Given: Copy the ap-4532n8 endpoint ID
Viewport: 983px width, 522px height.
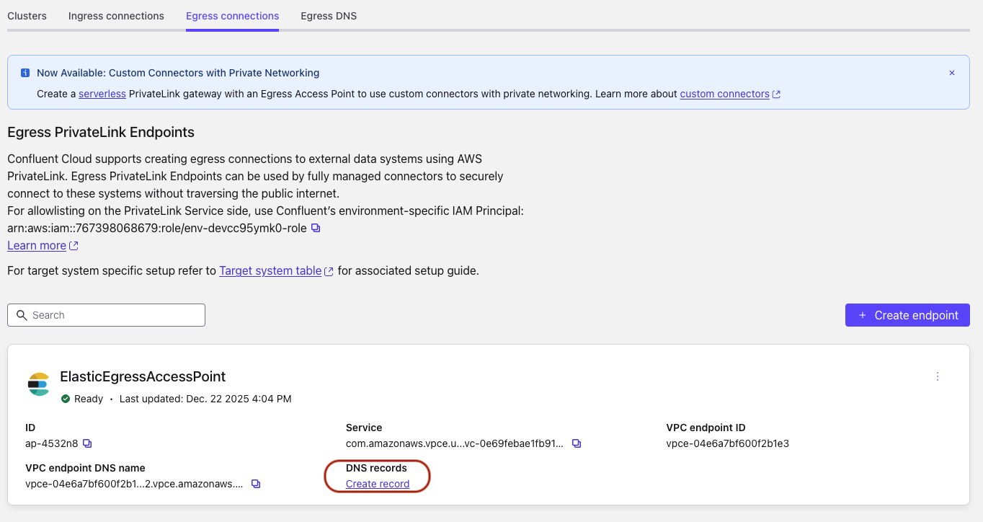Looking at the screenshot, I should click(87, 443).
